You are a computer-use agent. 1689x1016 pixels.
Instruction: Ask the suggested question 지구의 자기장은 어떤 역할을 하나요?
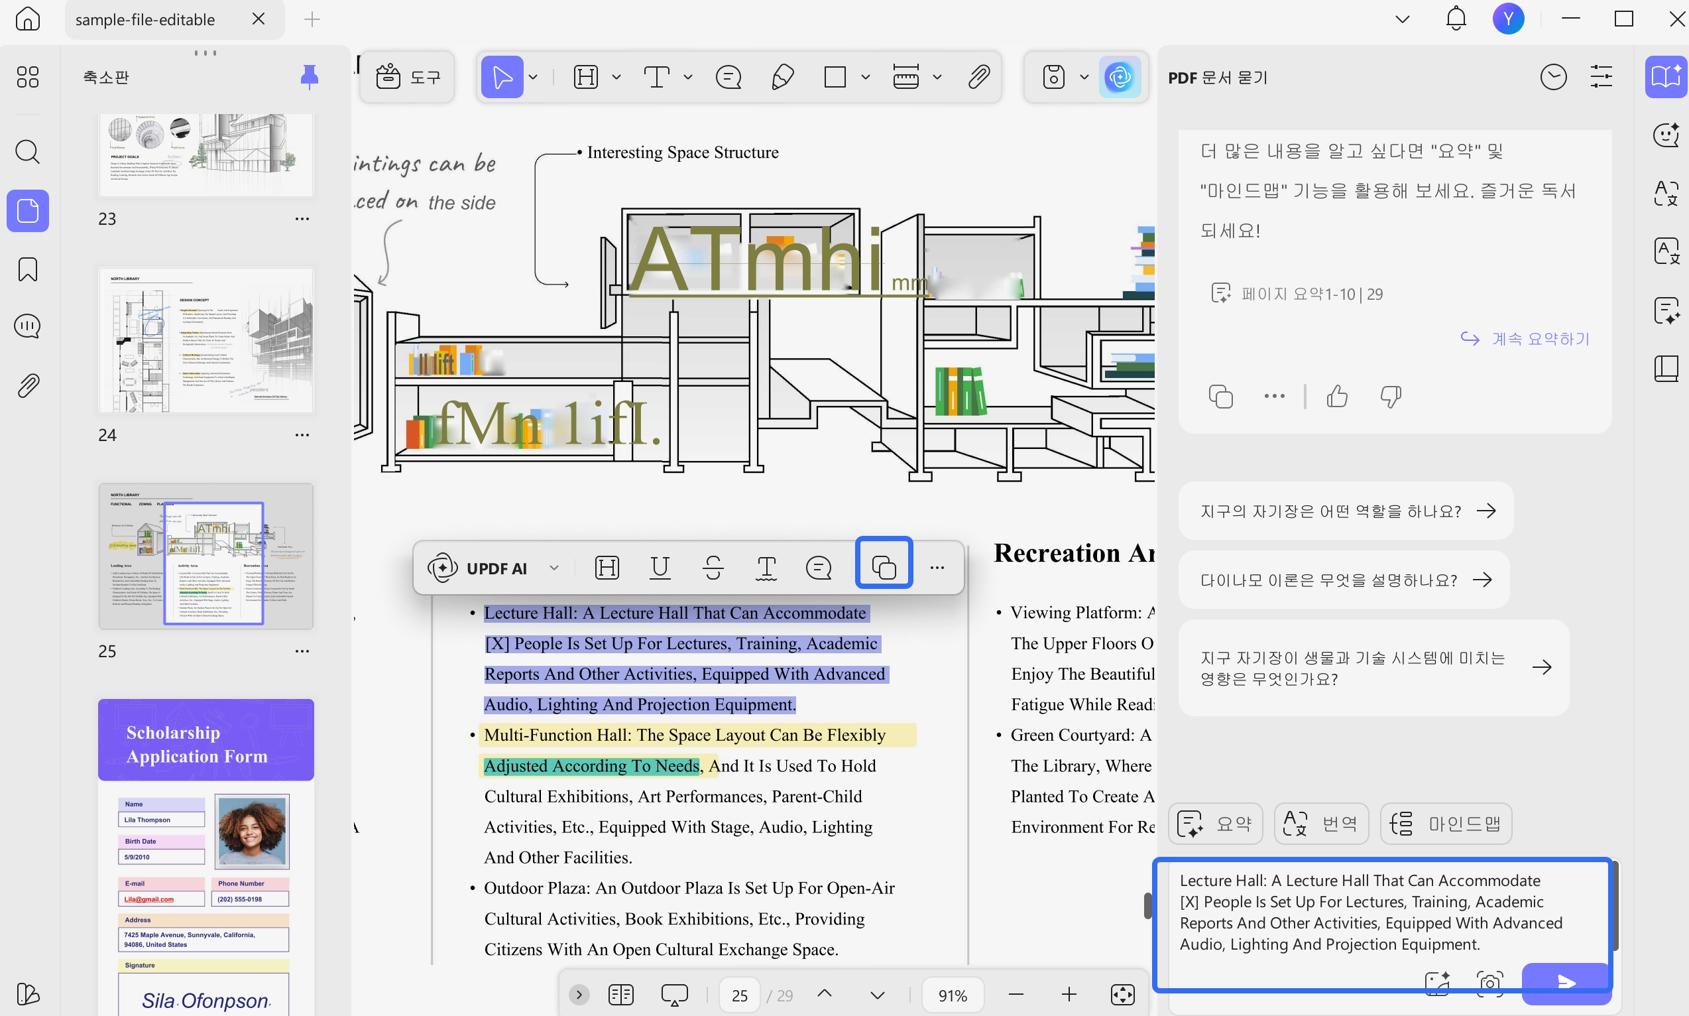pos(1346,511)
